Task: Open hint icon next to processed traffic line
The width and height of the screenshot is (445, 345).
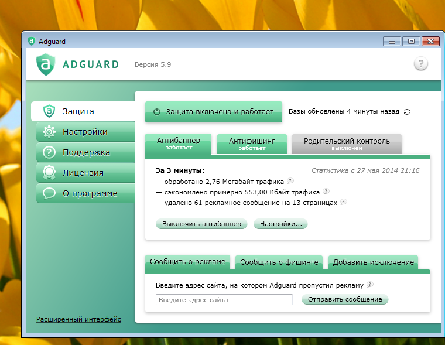Action: [x=290, y=180]
